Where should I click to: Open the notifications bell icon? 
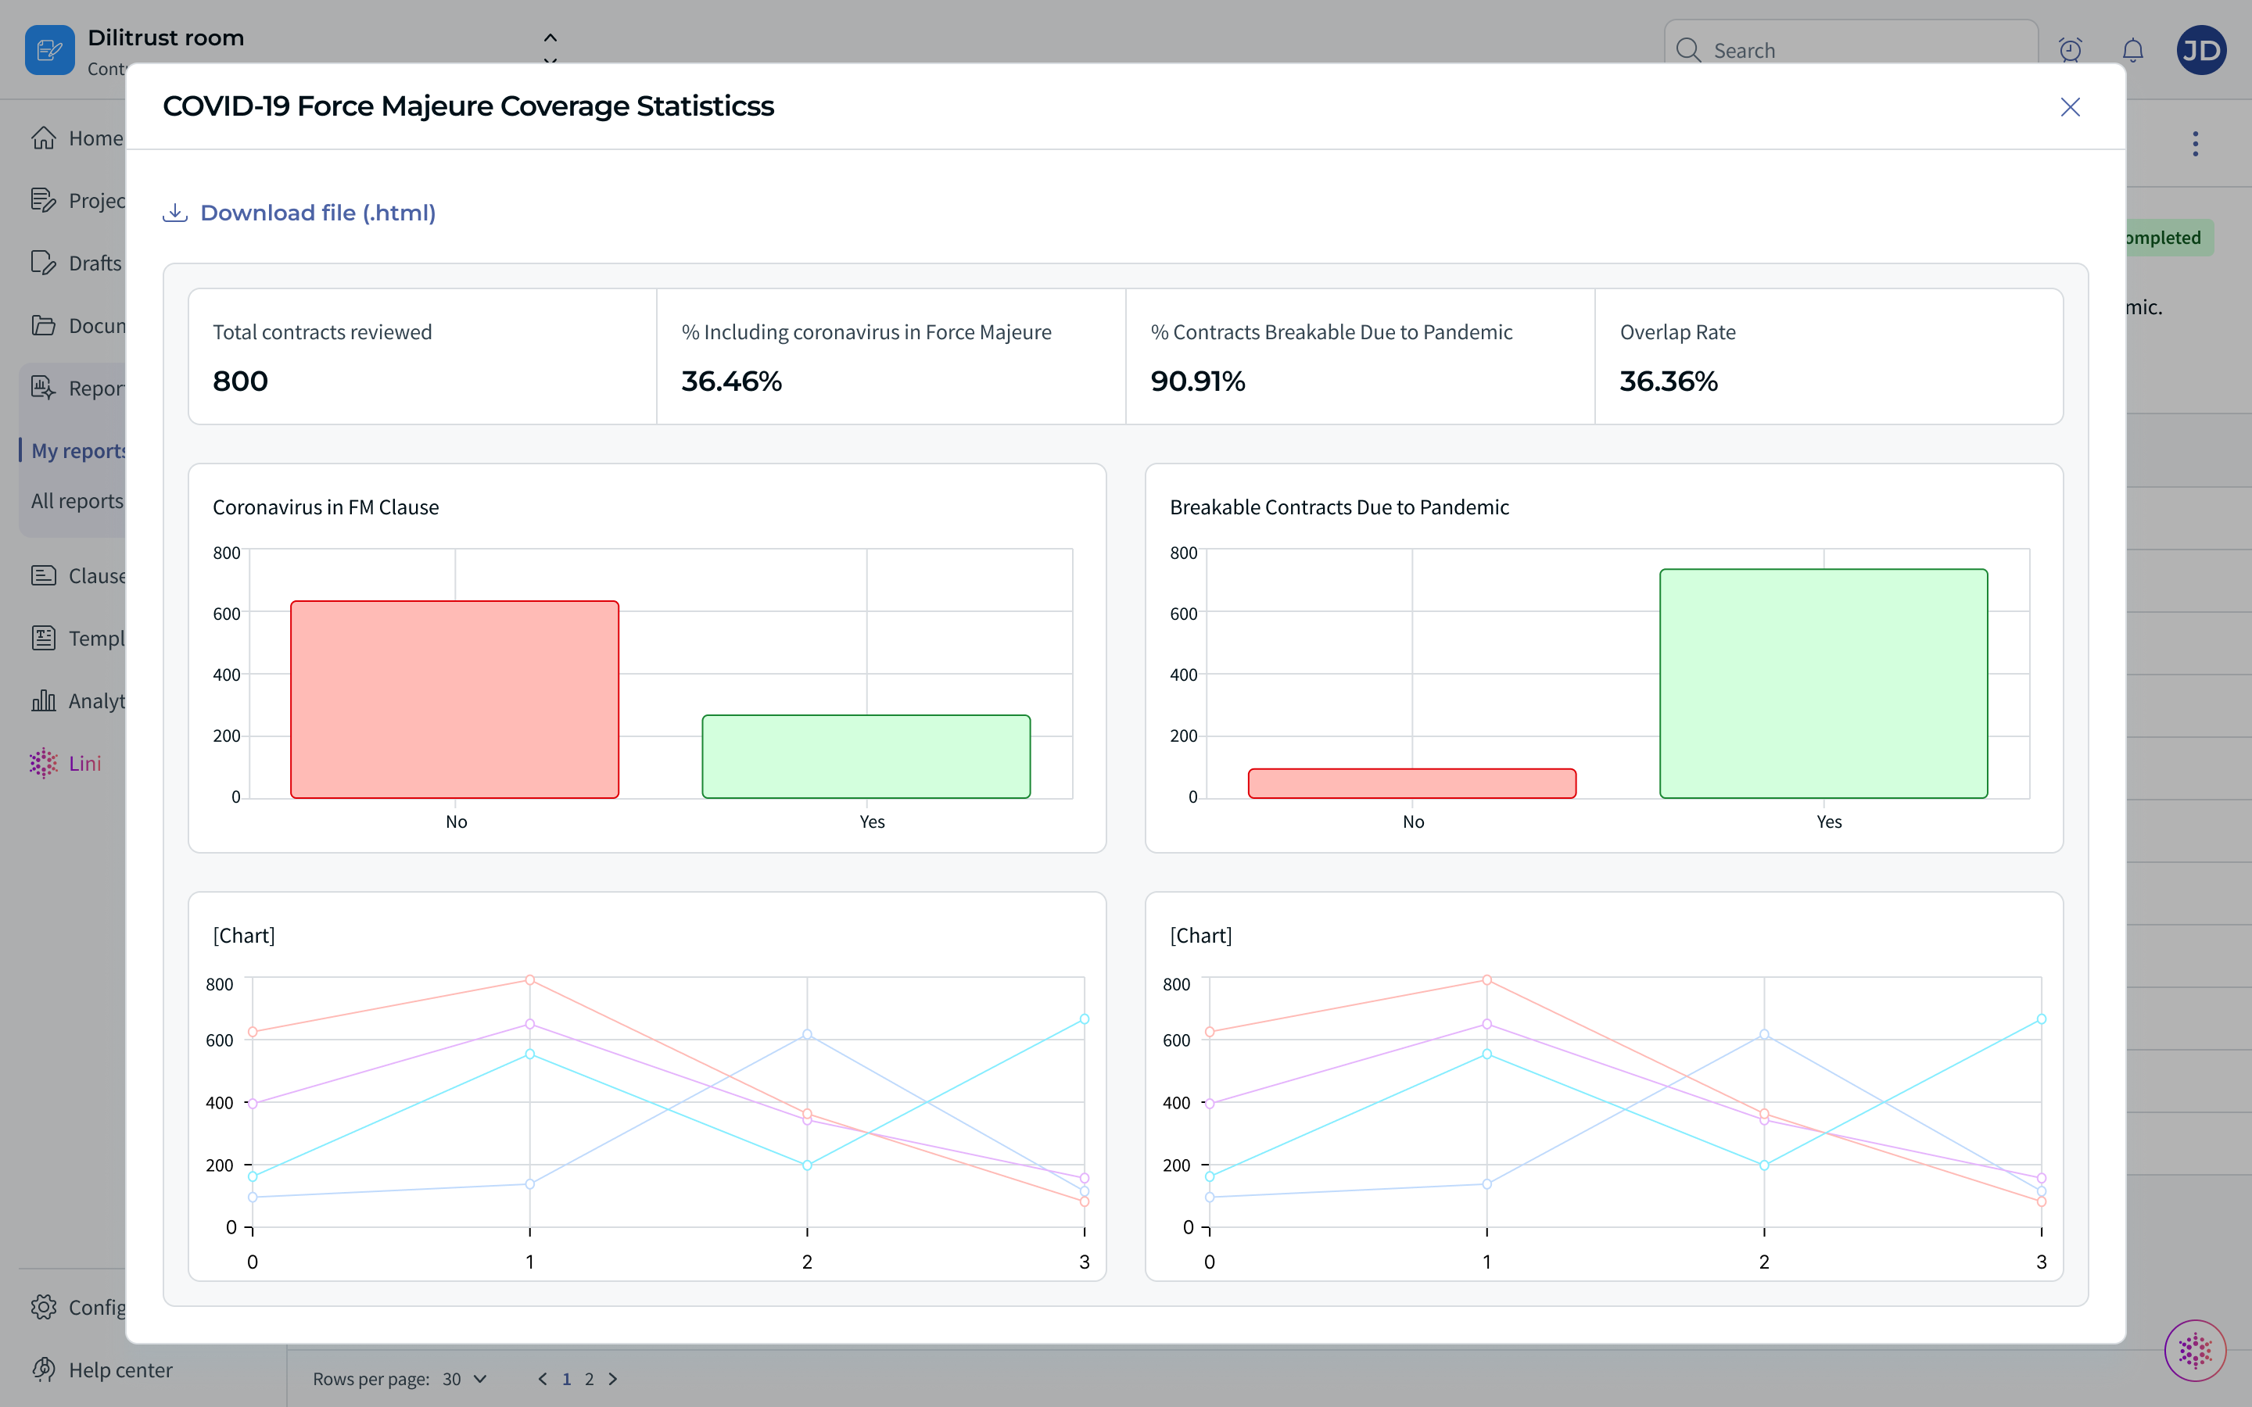pyautogui.click(x=2133, y=50)
